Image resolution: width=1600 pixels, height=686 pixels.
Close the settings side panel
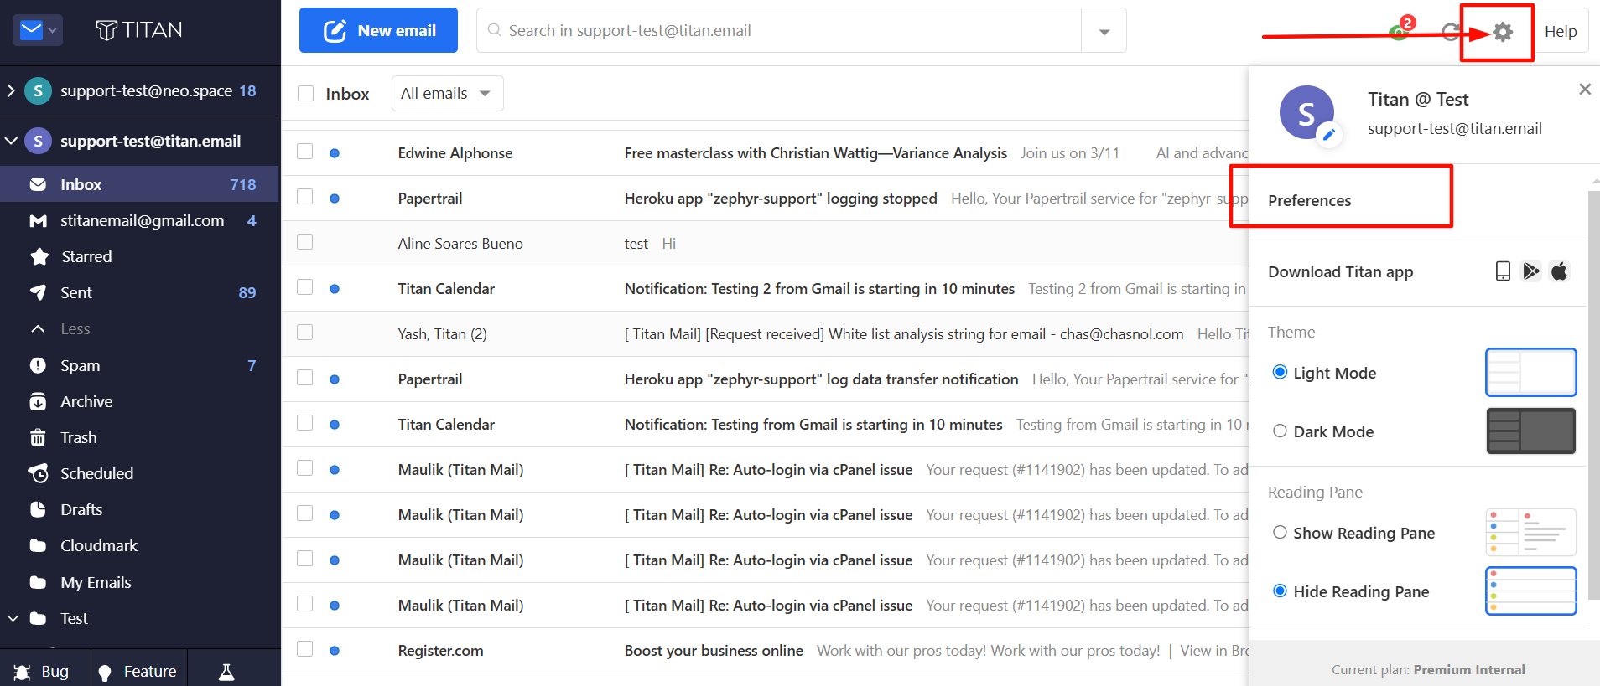pyautogui.click(x=1584, y=89)
